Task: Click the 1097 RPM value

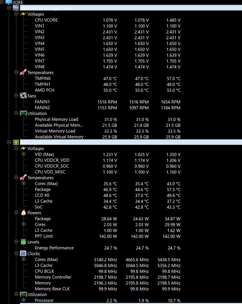Action: pyautogui.click(x=139, y=108)
